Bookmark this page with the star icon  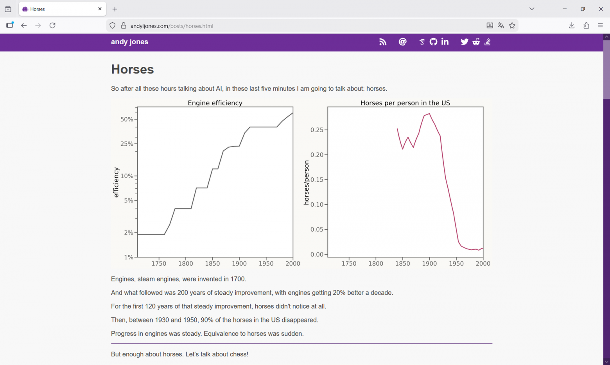click(512, 25)
